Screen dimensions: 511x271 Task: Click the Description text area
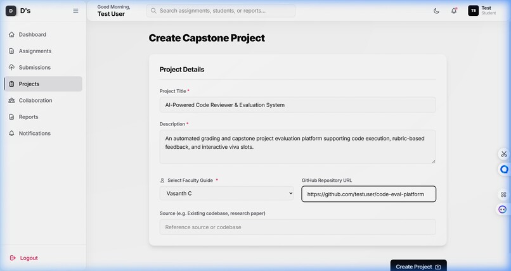tap(297, 147)
